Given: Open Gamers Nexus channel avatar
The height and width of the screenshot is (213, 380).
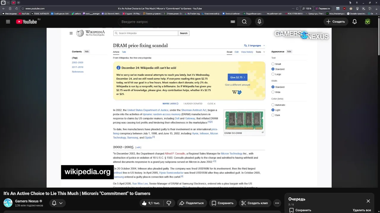Looking at the screenshot, I should [x=8, y=203].
